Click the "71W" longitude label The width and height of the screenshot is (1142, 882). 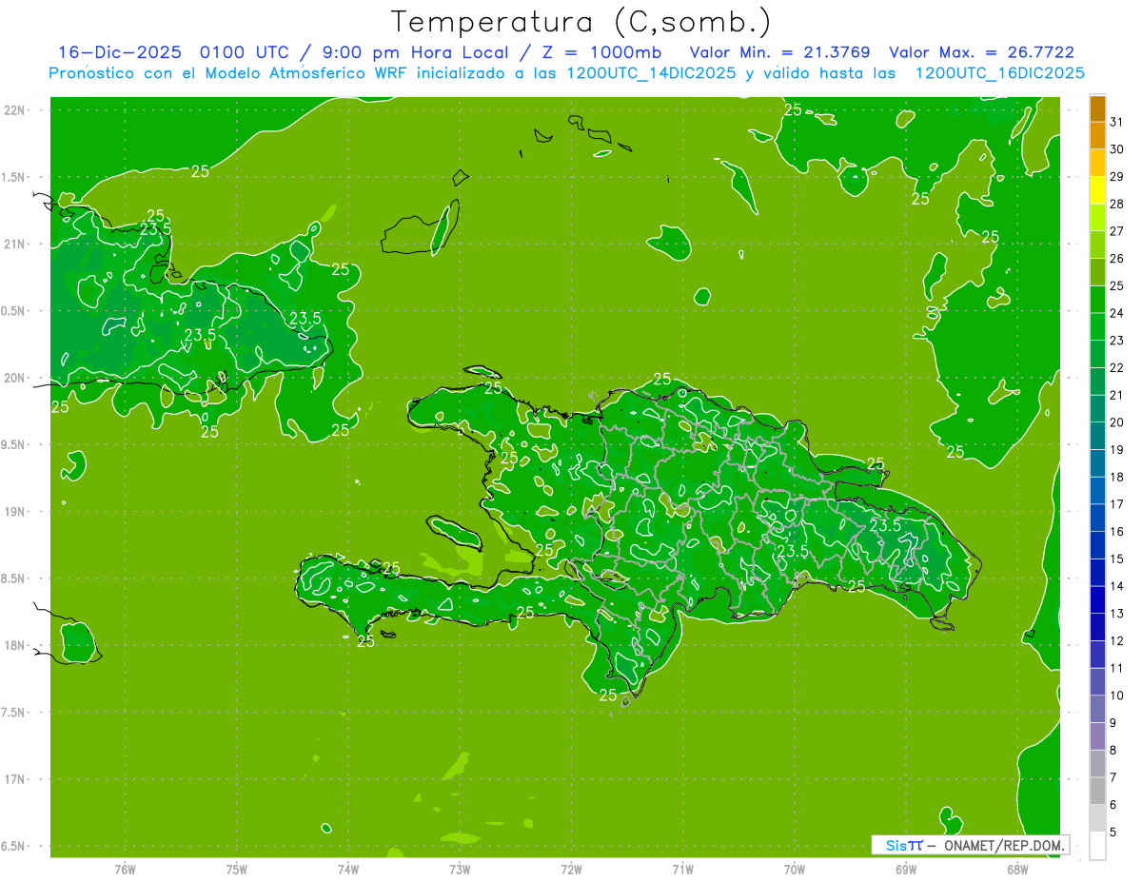pyautogui.click(x=682, y=869)
